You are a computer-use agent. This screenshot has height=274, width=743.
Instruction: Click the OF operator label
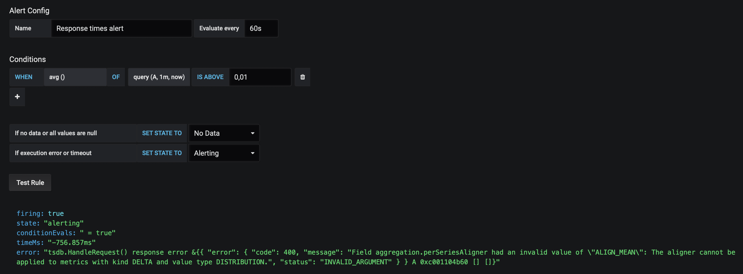[x=116, y=77]
